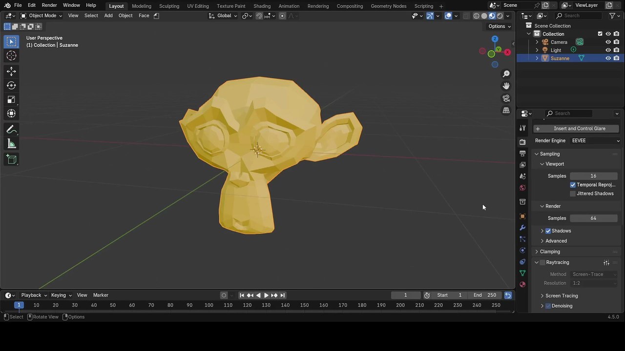Image resolution: width=625 pixels, height=351 pixels.
Task: Switch viewport to rendered shading
Action: (x=500, y=16)
